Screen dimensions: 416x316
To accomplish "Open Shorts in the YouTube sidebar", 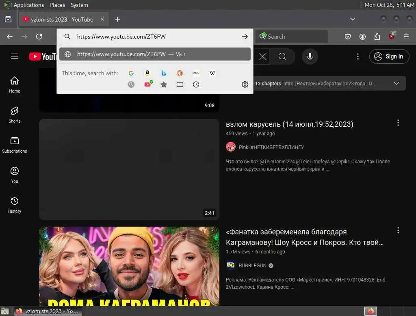I will 15,115.
